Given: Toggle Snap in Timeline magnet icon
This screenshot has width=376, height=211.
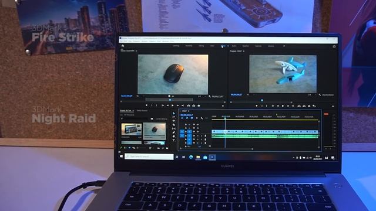Looking at the screenshot, I should [x=187, y=118].
